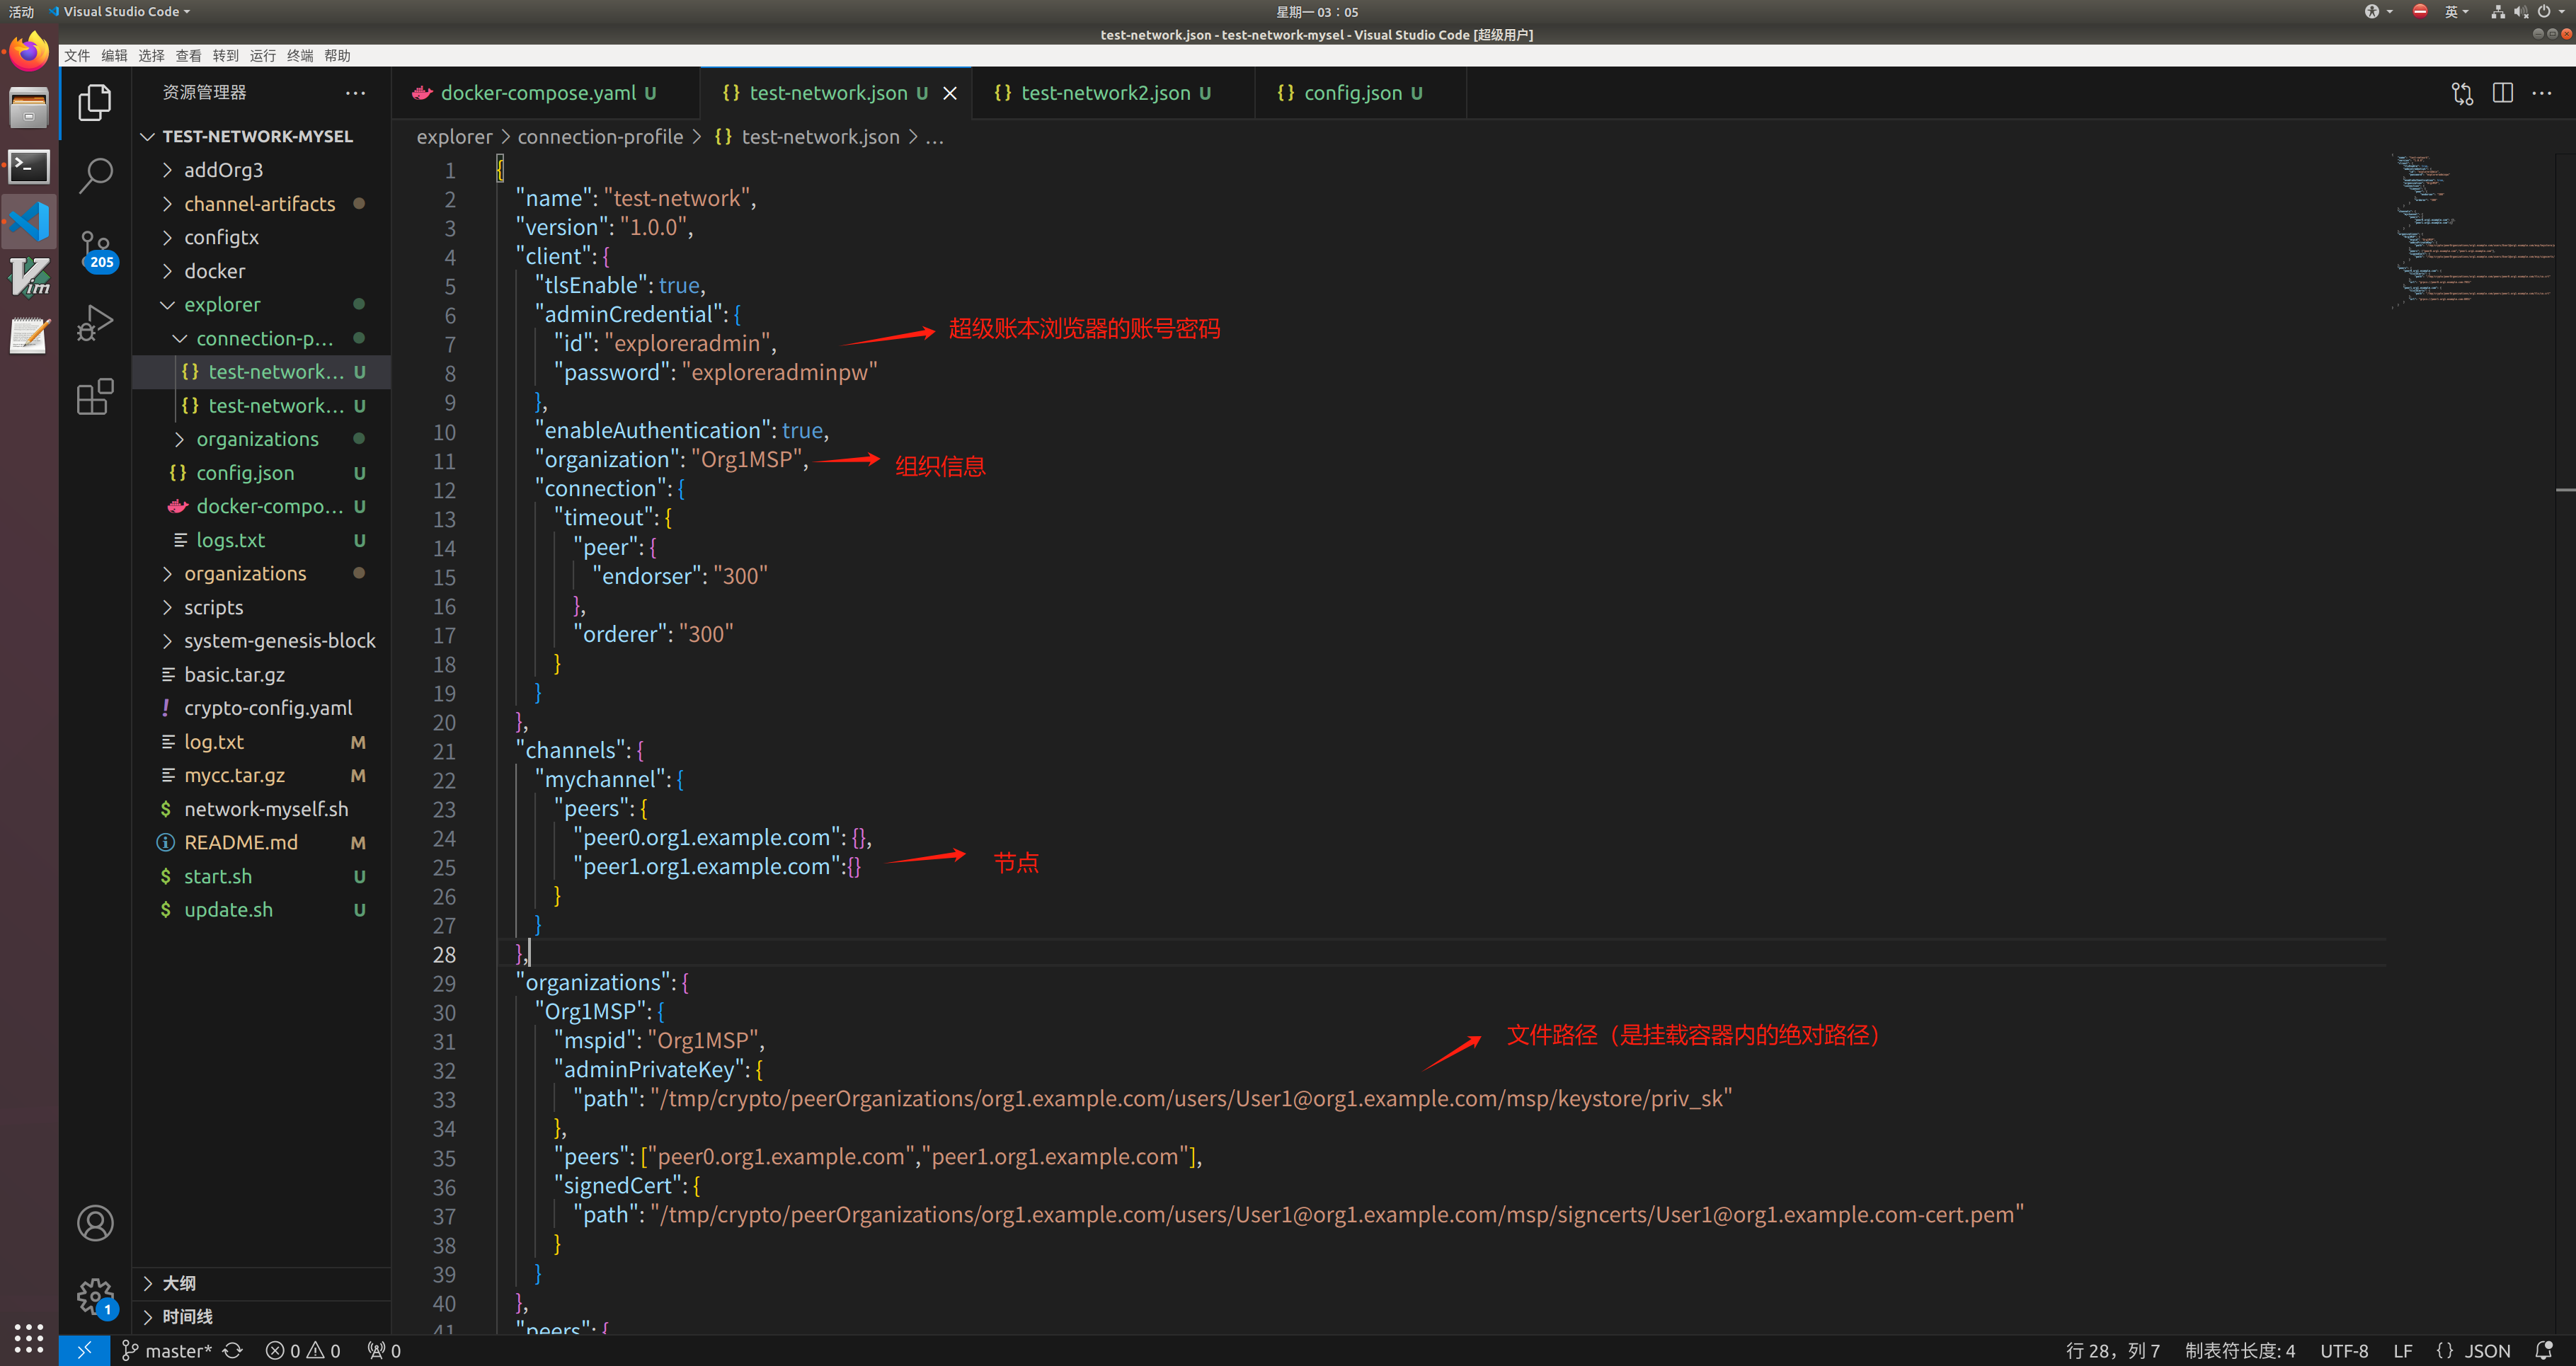Expand the channel-artifacts folder
This screenshot has height=1366, width=2576.
pyautogui.click(x=261, y=204)
